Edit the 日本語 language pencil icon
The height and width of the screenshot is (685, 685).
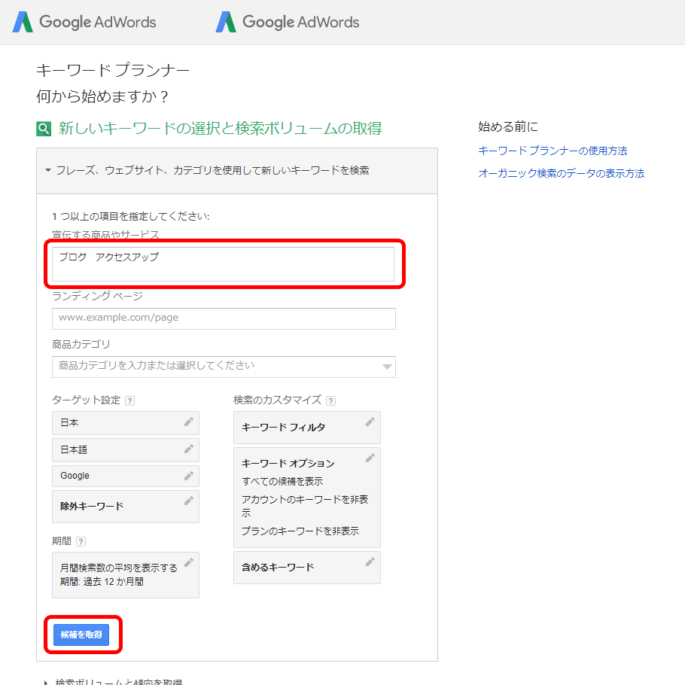pyautogui.click(x=189, y=449)
